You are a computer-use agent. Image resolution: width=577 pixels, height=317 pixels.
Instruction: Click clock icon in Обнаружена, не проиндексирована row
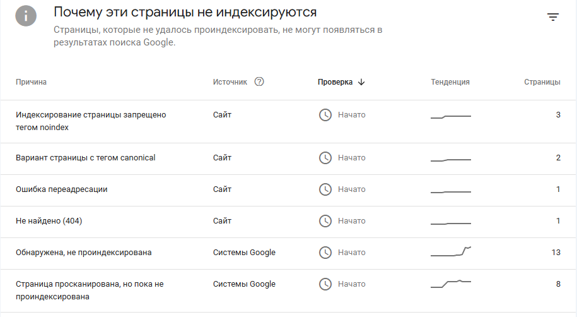click(x=325, y=253)
